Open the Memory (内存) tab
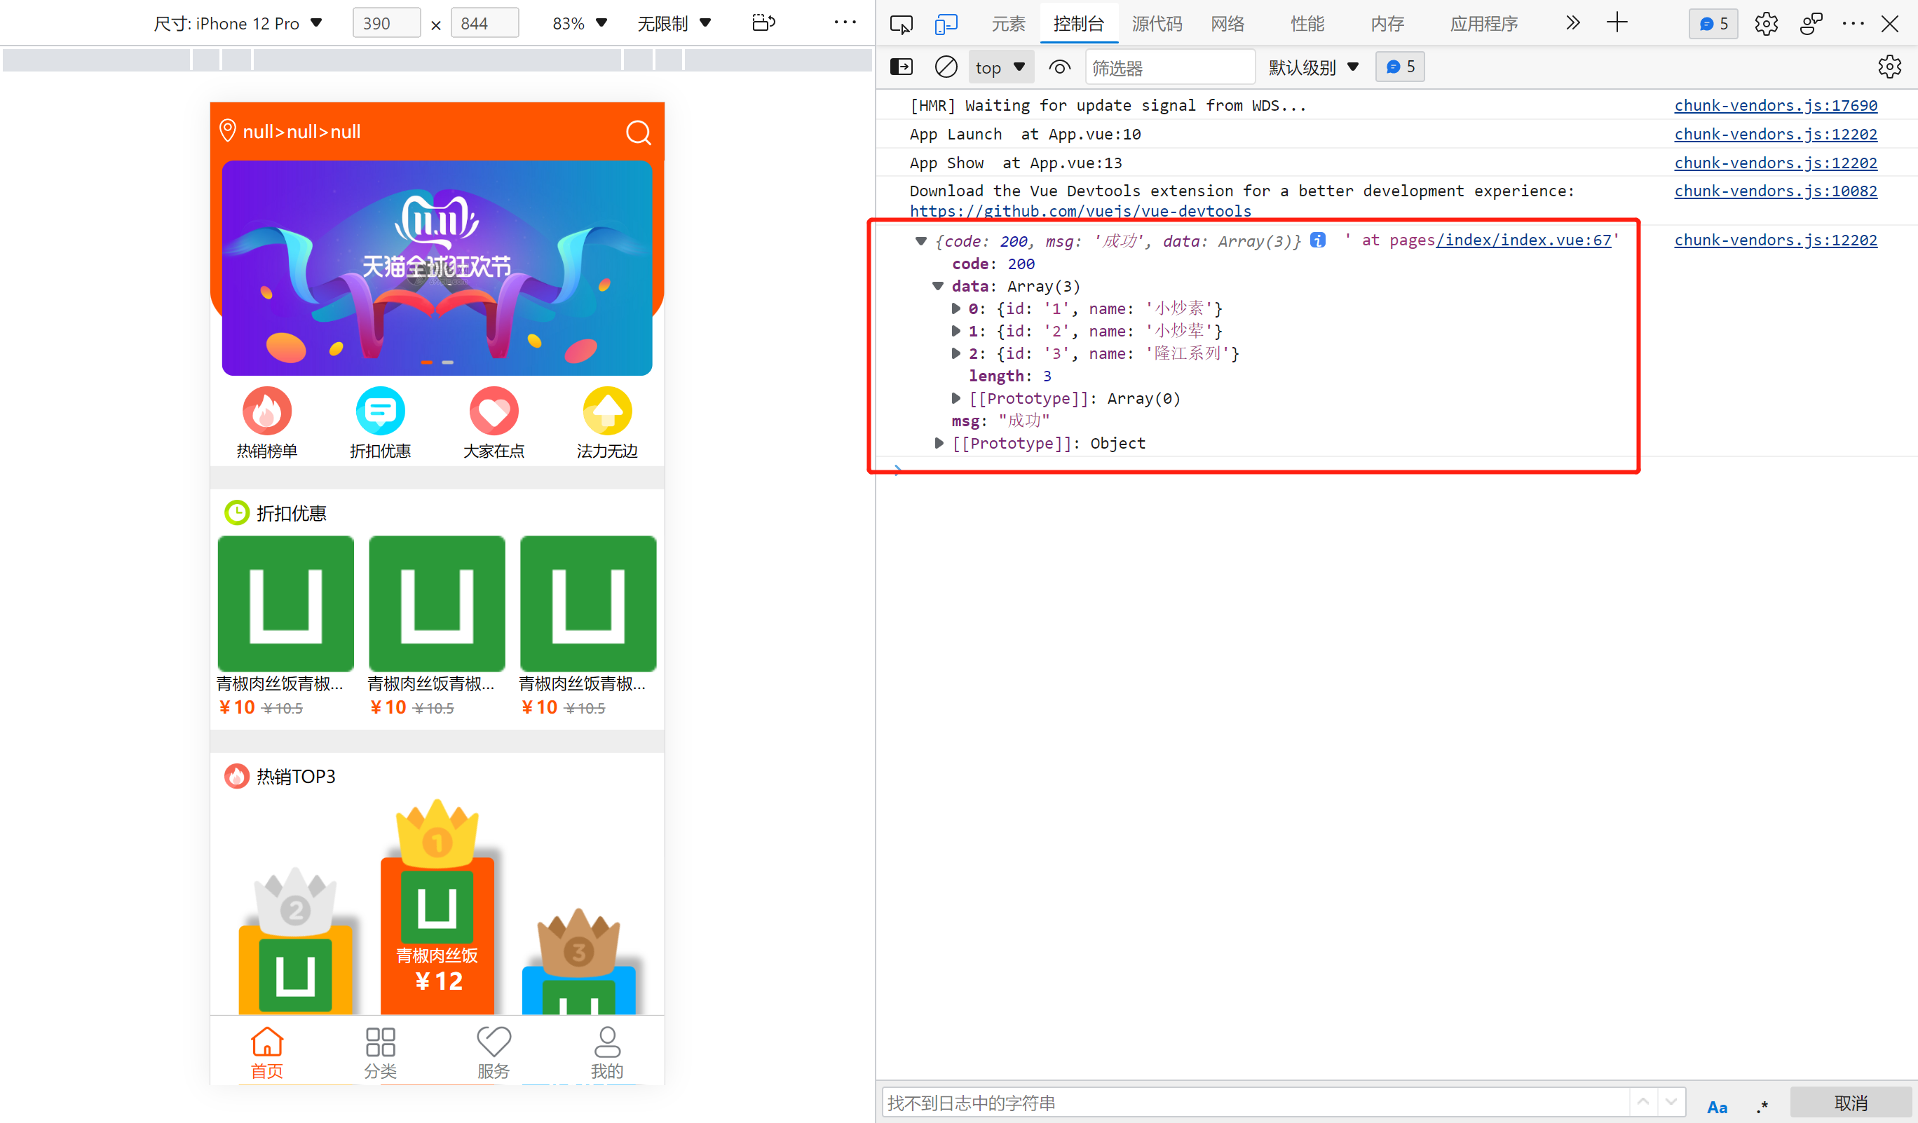 [1387, 24]
